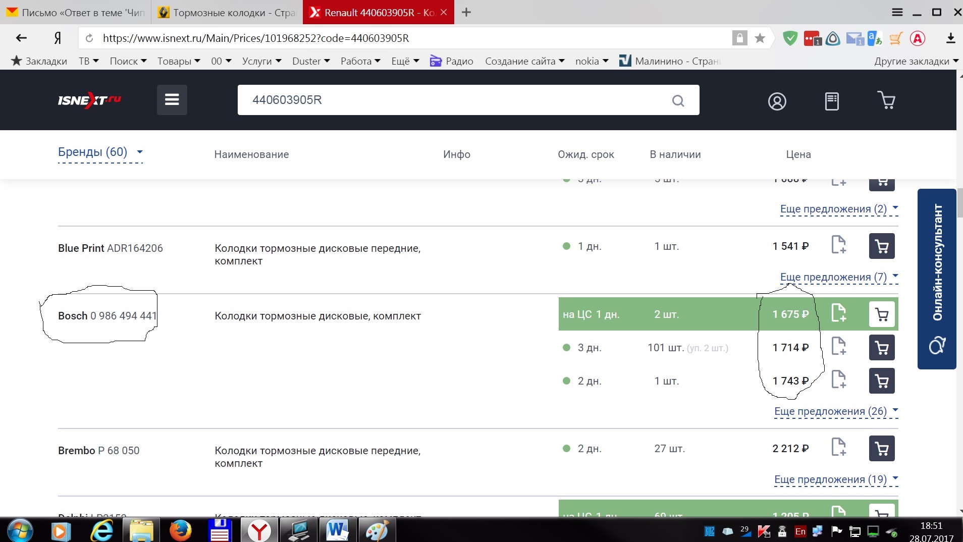Open the orders document icon in header
The width and height of the screenshot is (963, 542).
(832, 101)
